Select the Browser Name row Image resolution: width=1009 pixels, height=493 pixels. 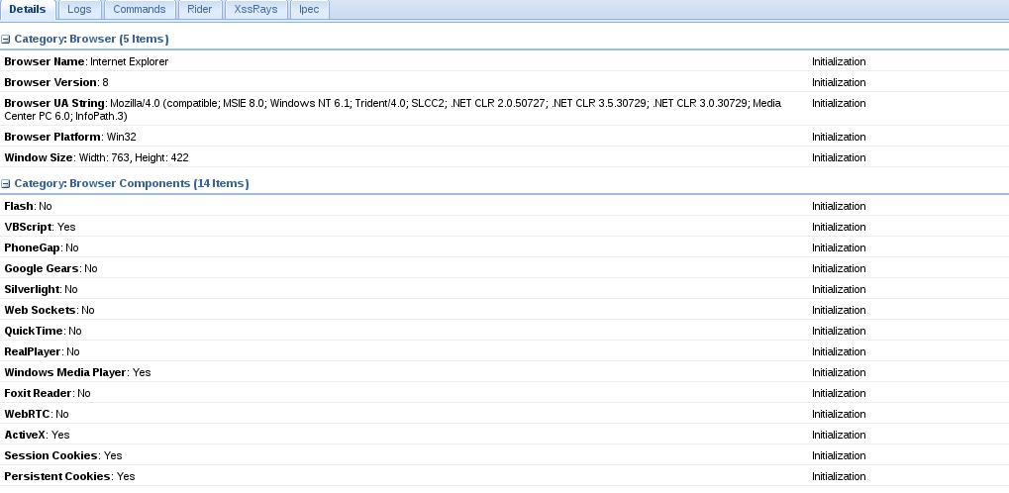pos(505,61)
